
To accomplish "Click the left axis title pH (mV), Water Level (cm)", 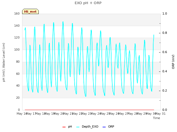I will click(4, 62).
